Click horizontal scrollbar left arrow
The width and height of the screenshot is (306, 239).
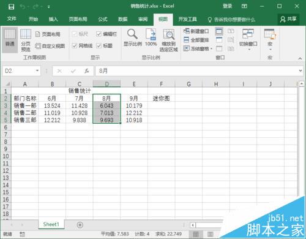193,225
